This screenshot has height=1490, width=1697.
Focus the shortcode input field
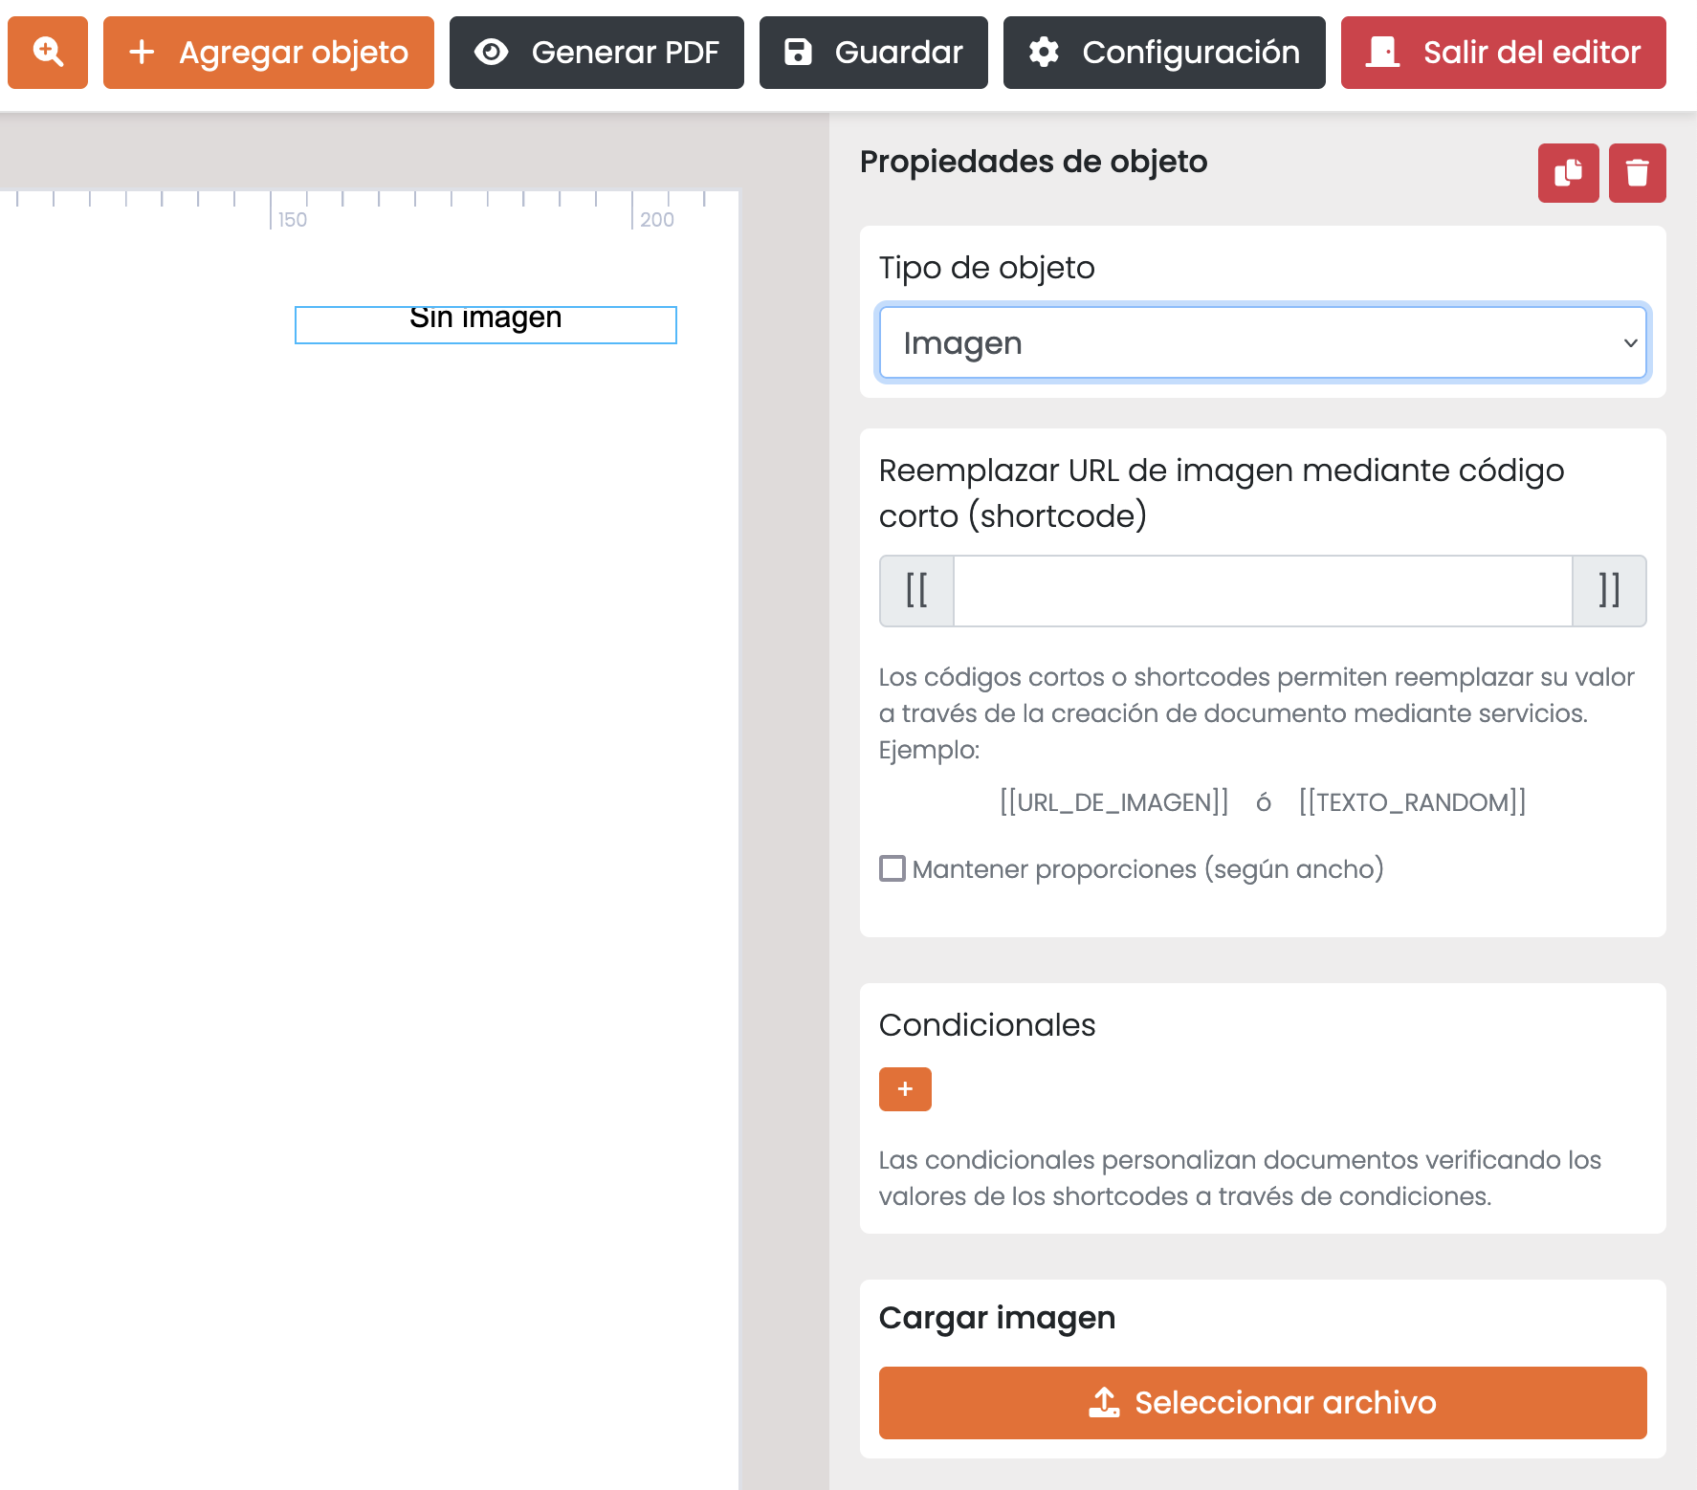tap(1263, 591)
